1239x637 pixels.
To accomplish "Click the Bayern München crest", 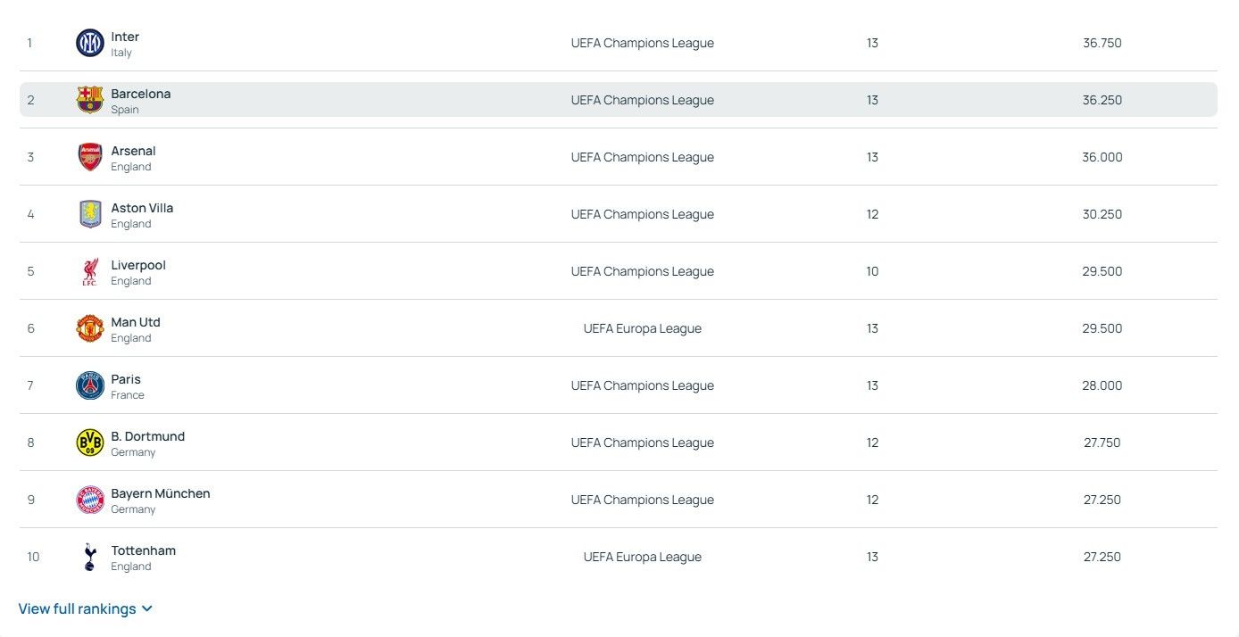I will pos(90,500).
